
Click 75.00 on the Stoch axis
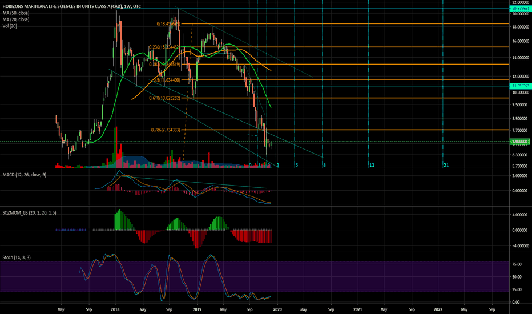coord(517,264)
